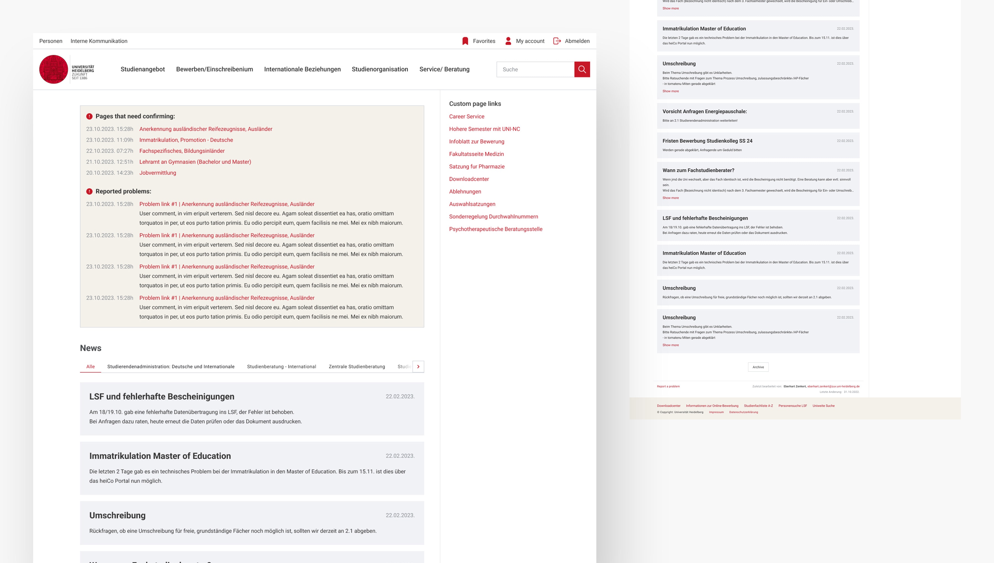Click 'Pages that need confirming:' heading
The width and height of the screenshot is (994, 563).
click(x=135, y=116)
